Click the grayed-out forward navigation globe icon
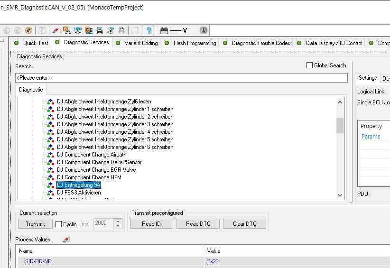390x268 pixels. (18, 30)
